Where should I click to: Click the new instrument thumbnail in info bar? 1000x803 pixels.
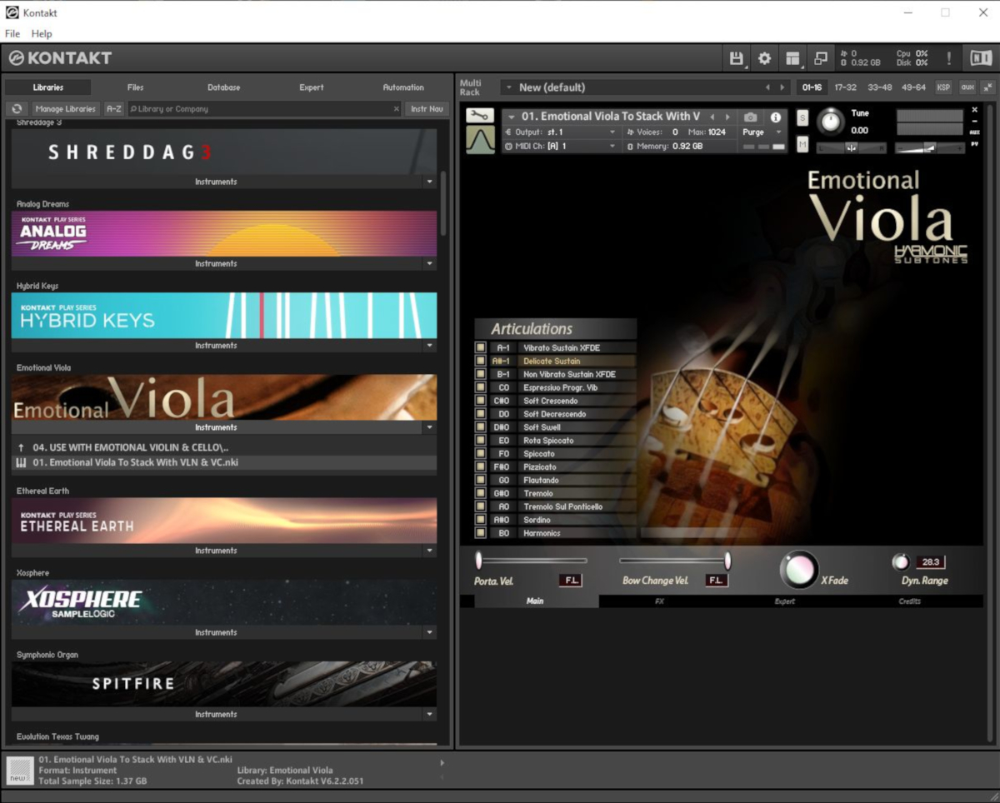tap(20, 770)
